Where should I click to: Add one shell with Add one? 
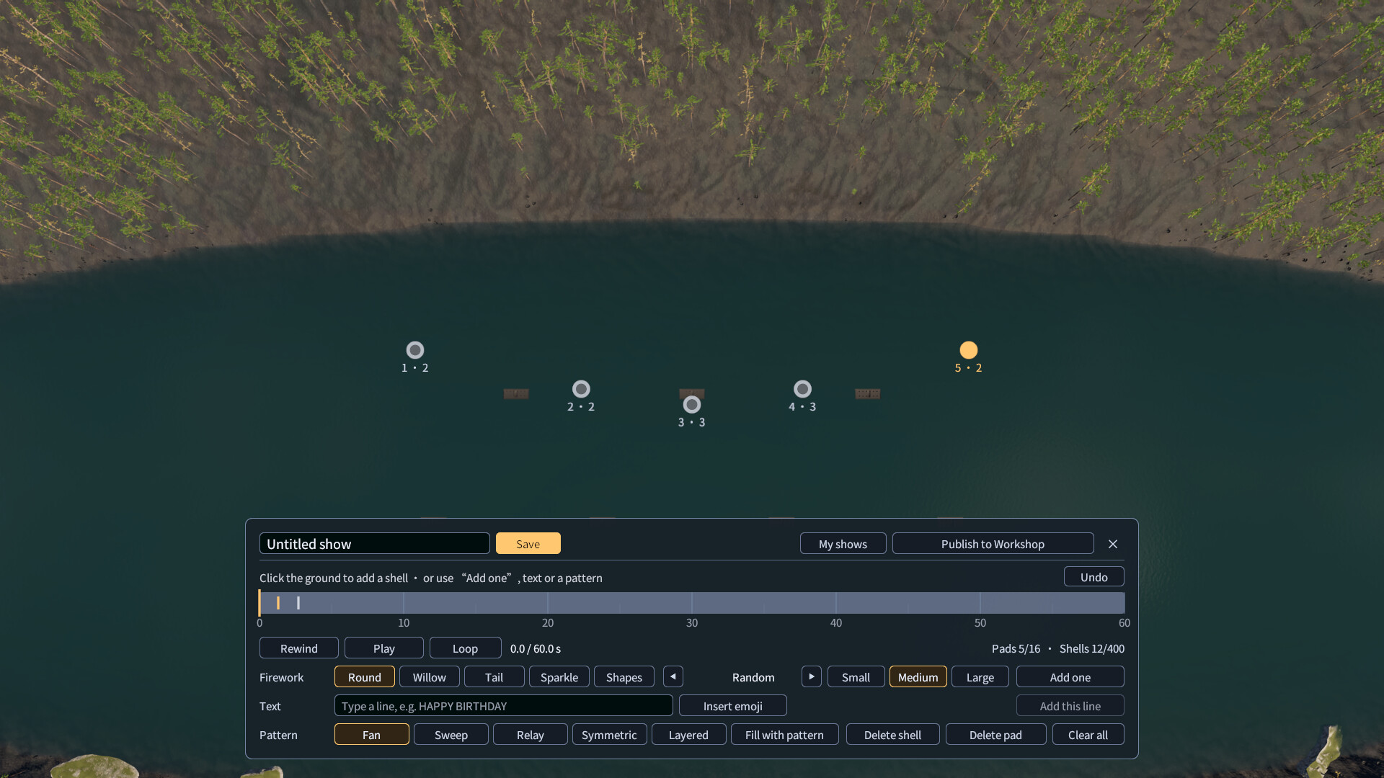pyautogui.click(x=1070, y=676)
